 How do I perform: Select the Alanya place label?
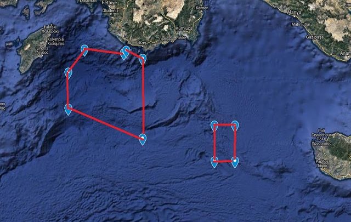pyautogui.click(x=294, y=12)
